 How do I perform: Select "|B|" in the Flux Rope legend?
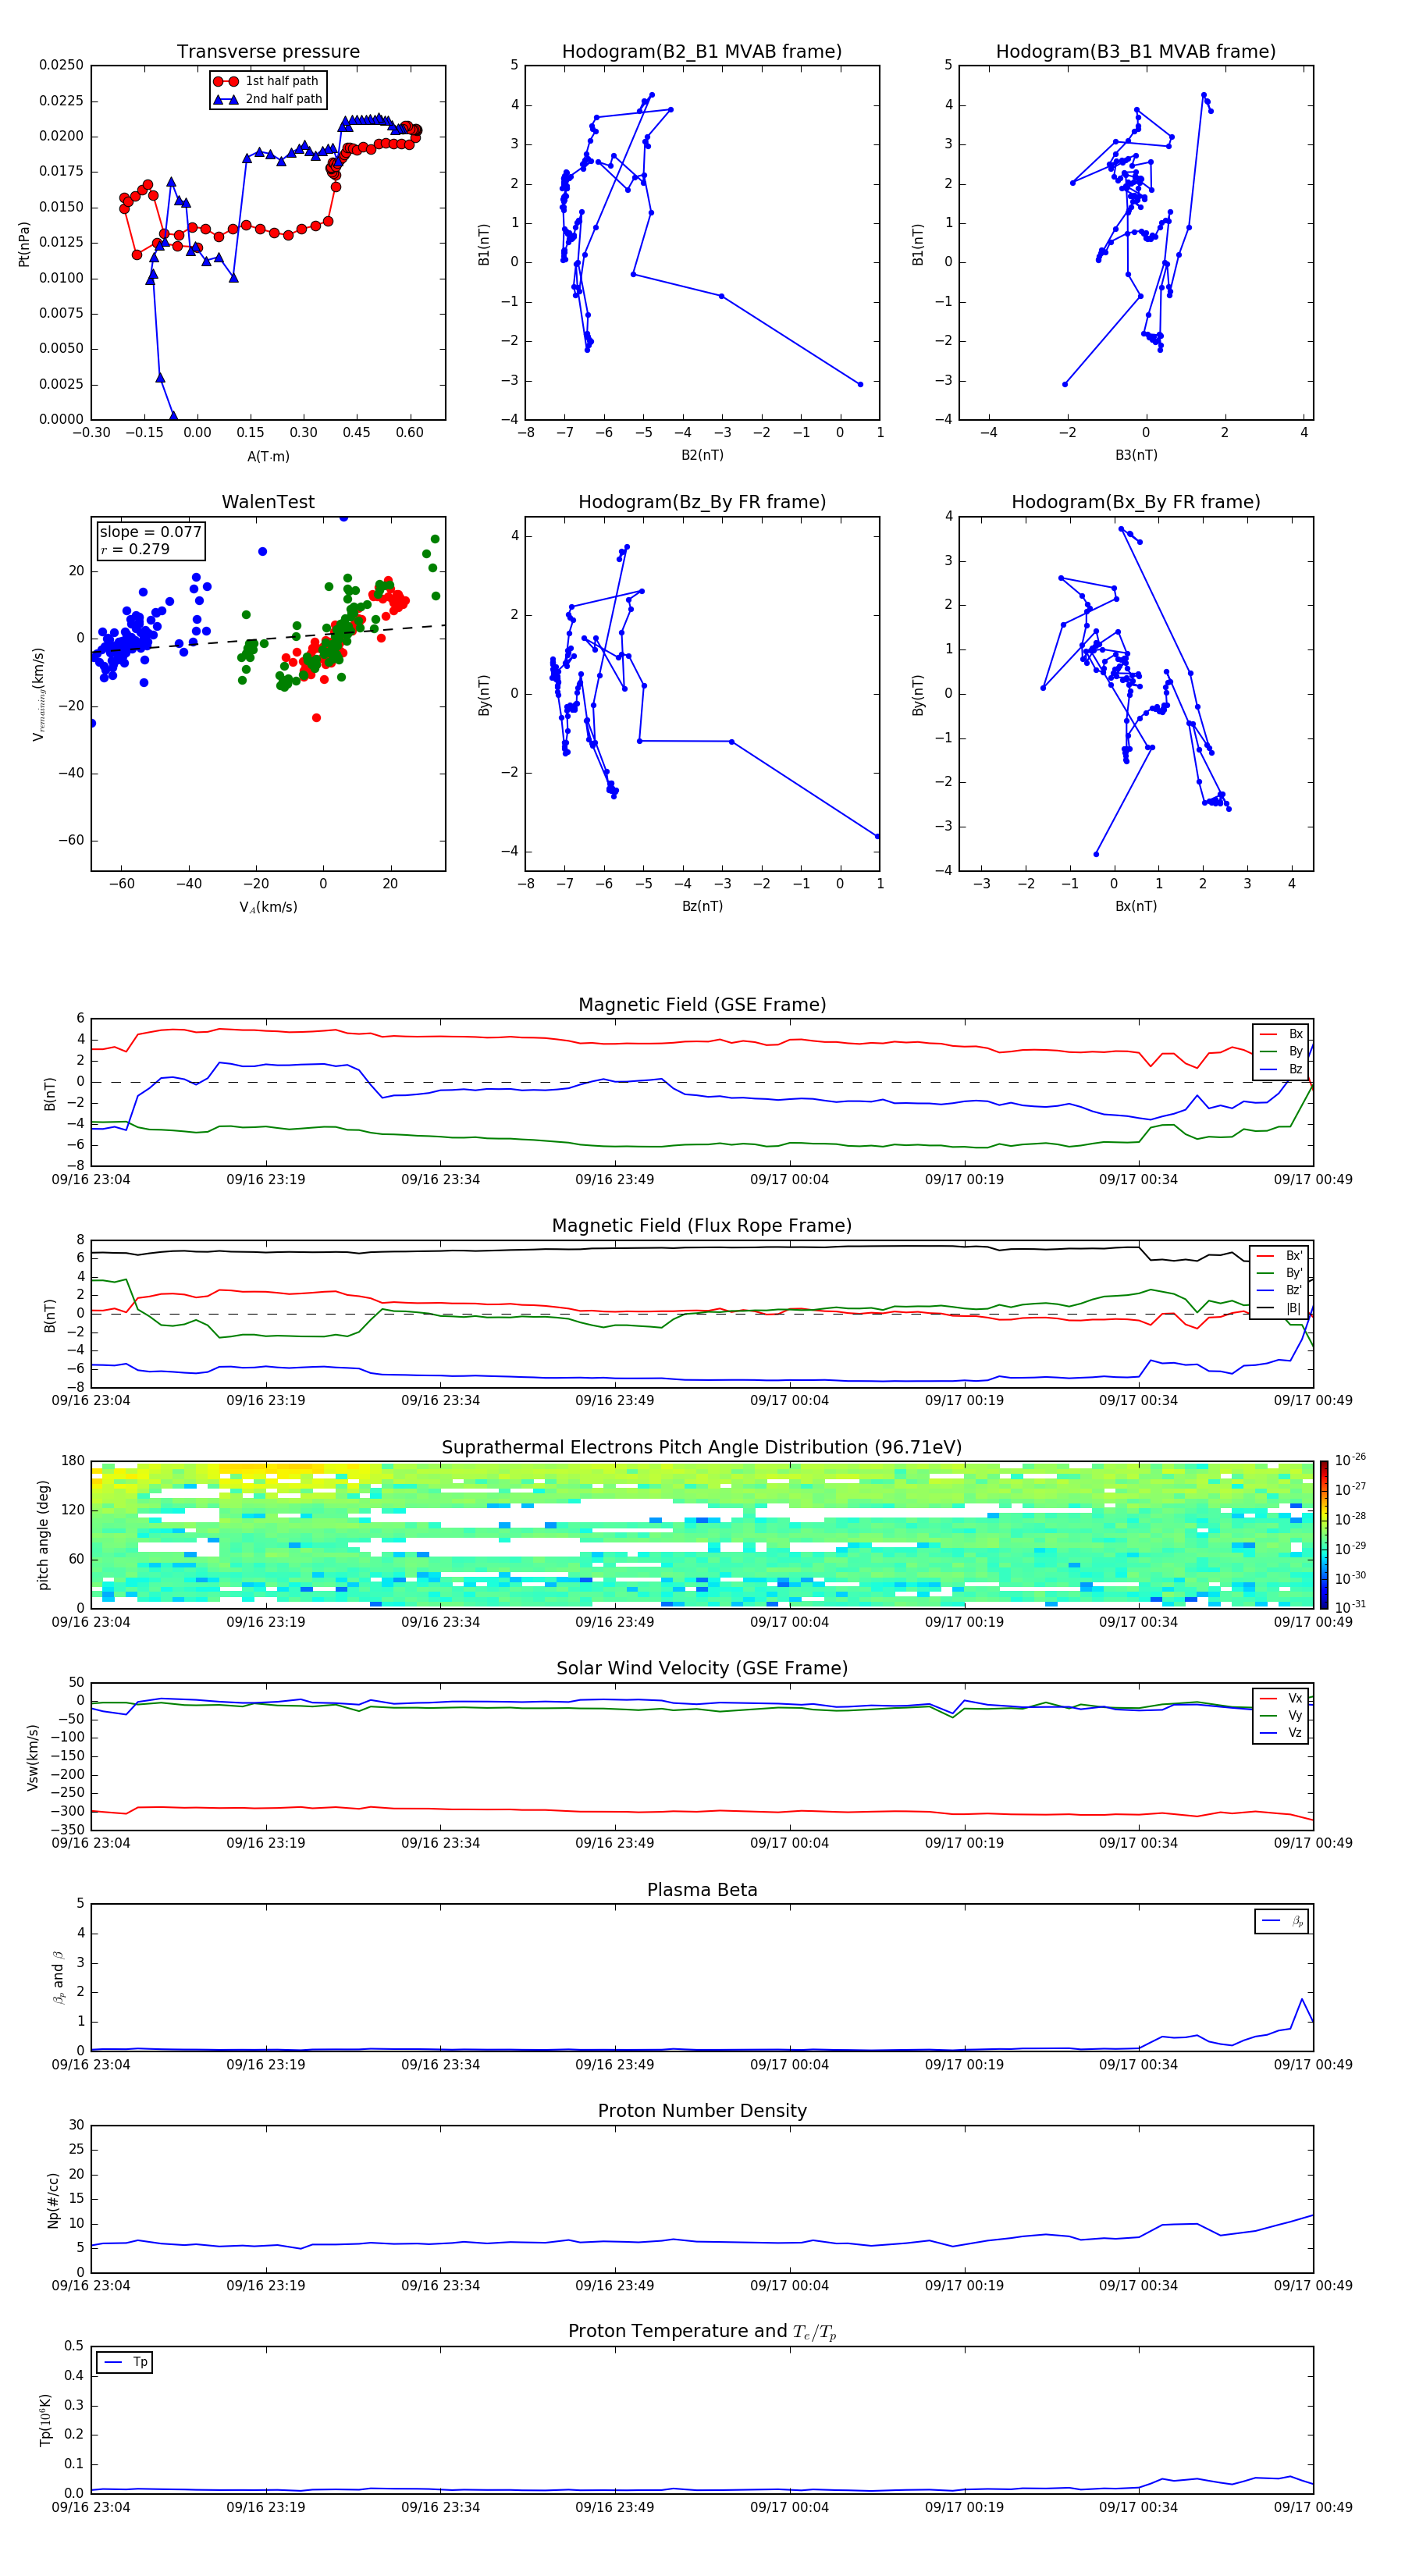[x=1280, y=1308]
